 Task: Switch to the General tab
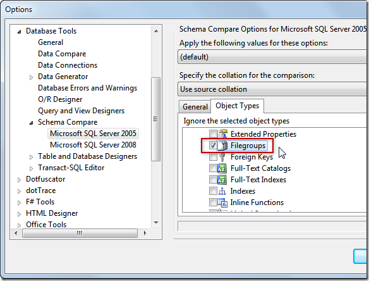(195, 106)
